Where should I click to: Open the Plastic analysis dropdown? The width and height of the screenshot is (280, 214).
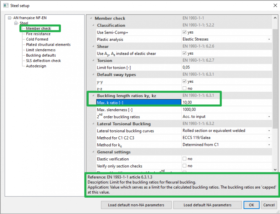click(269, 39)
